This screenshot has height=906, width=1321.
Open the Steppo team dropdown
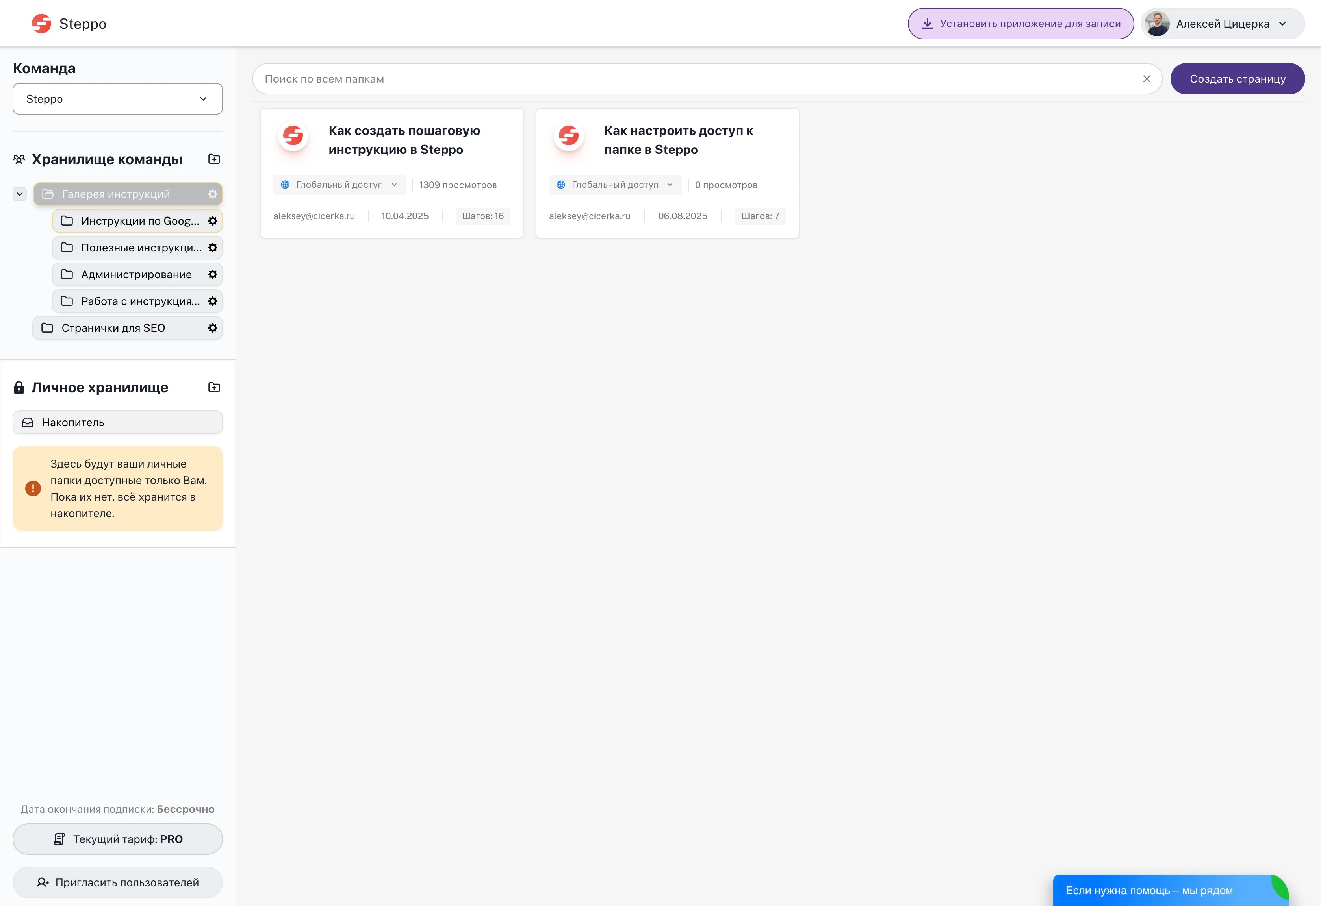coord(118,99)
